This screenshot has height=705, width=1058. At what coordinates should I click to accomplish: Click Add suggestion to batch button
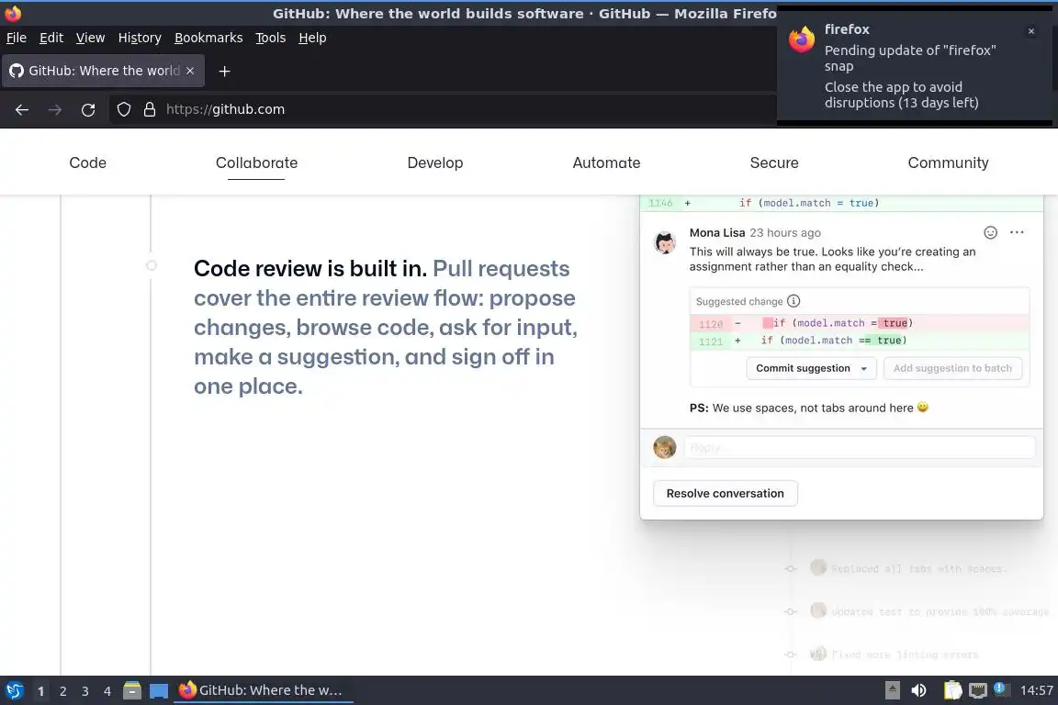point(952,368)
